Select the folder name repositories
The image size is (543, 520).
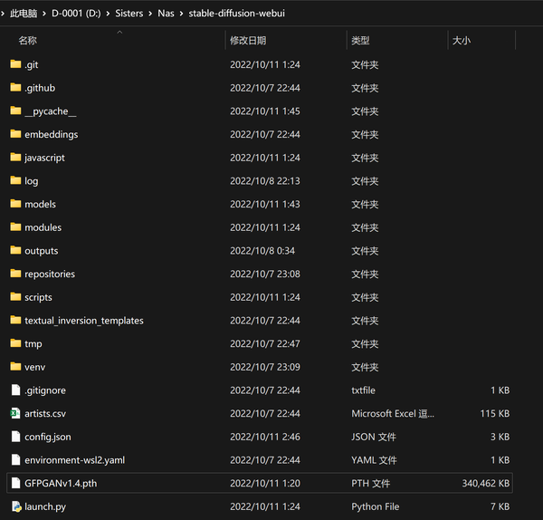(x=50, y=274)
